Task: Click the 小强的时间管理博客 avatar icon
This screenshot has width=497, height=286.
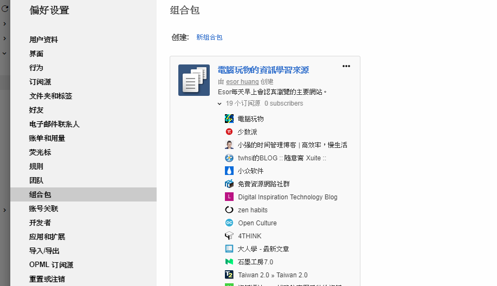Action: 229,145
